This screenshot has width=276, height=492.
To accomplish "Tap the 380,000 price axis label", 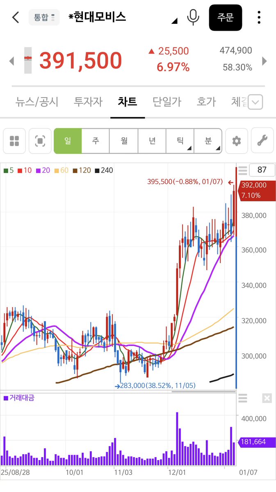I will pyautogui.click(x=254, y=215).
